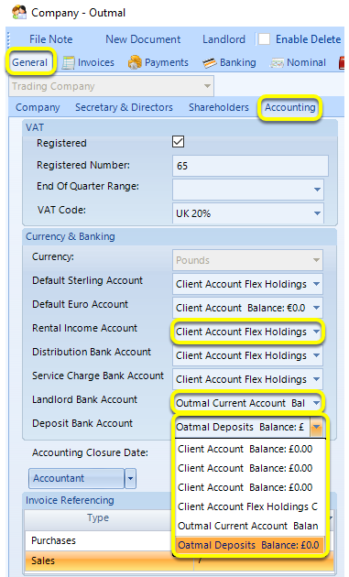Click the Landlord toolbar button
349x577 pixels.
point(224,39)
